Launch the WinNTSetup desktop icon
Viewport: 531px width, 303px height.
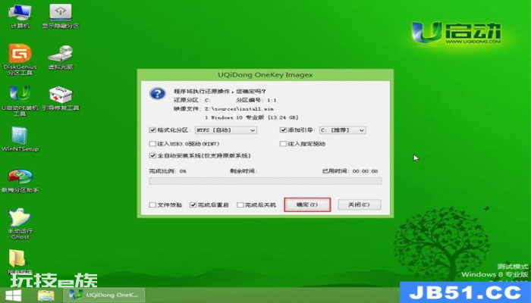(20, 139)
